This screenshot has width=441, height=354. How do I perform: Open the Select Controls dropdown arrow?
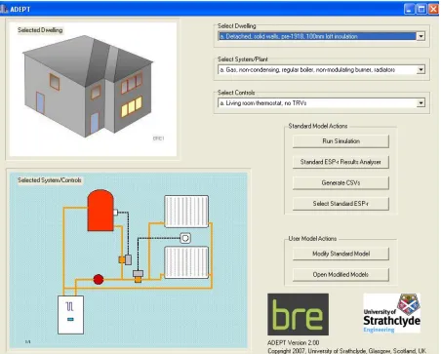[421, 103]
